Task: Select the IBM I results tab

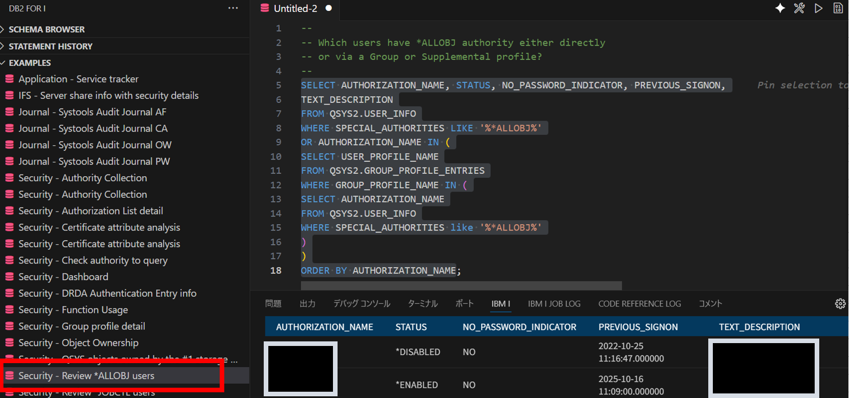Action: (501, 304)
